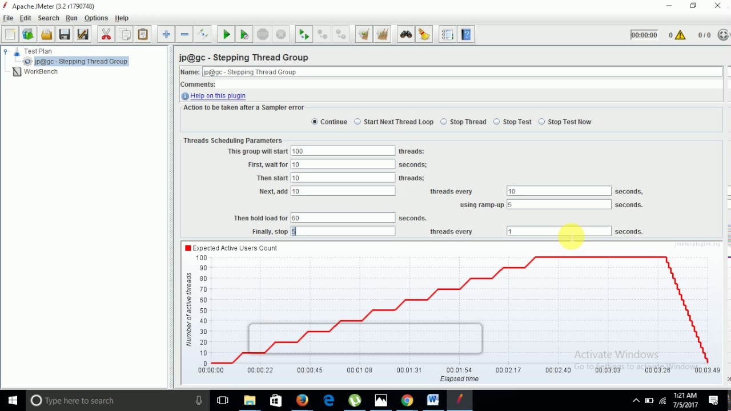731x411 pixels.
Task: Cut with the scissors icon
Action: (106, 35)
